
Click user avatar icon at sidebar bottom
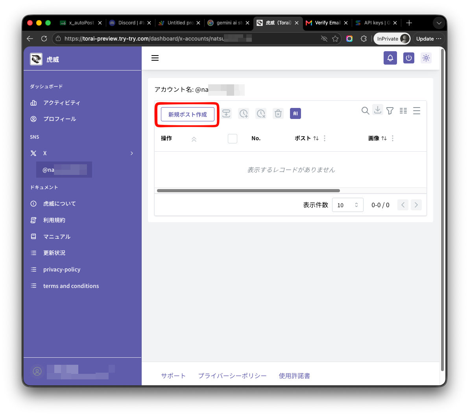pos(37,371)
